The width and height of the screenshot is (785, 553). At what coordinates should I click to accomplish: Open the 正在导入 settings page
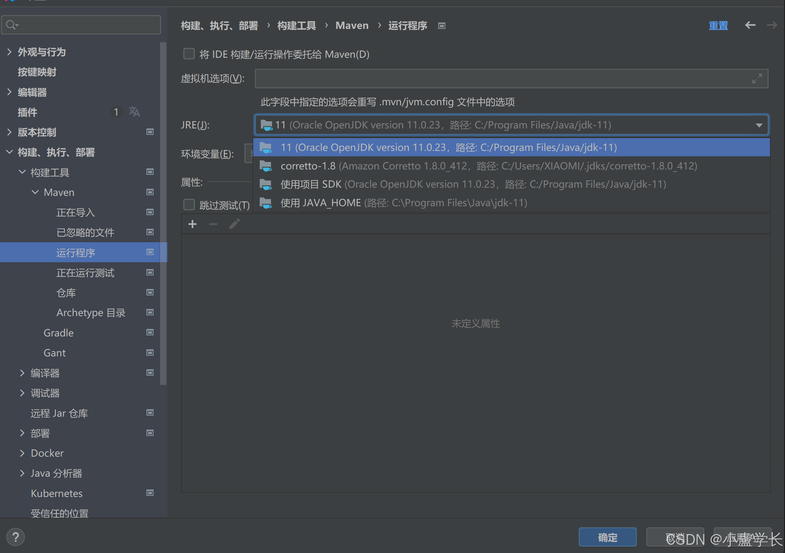pyautogui.click(x=76, y=212)
